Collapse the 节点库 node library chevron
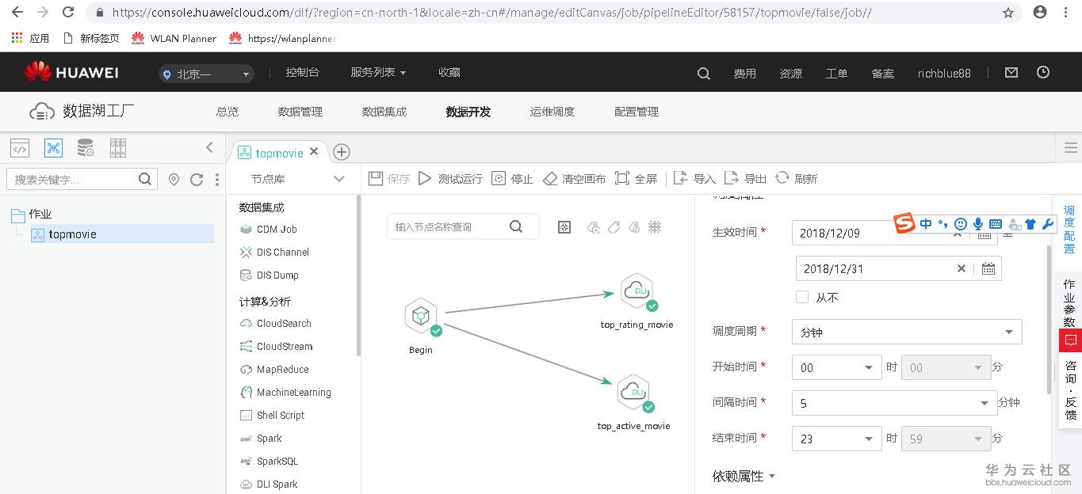Image resolution: width=1082 pixels, height=494 pixels. pyautogui.click(x=339, y=179)
